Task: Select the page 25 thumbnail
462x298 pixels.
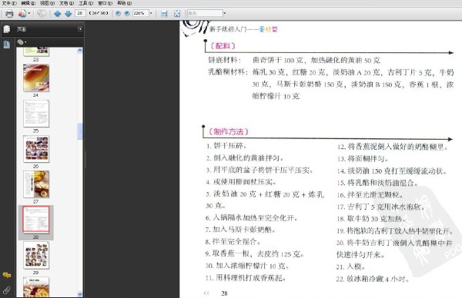Action: tap(36, 114)
